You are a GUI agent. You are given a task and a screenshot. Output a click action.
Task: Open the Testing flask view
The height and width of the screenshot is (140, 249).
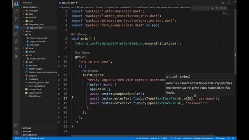point(16,41)
